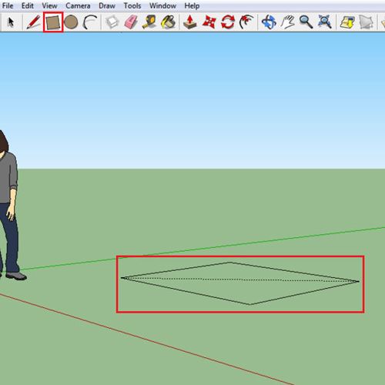Activate the Tape Measure tool
Screen dimensions: 385x385
[149, 22]
